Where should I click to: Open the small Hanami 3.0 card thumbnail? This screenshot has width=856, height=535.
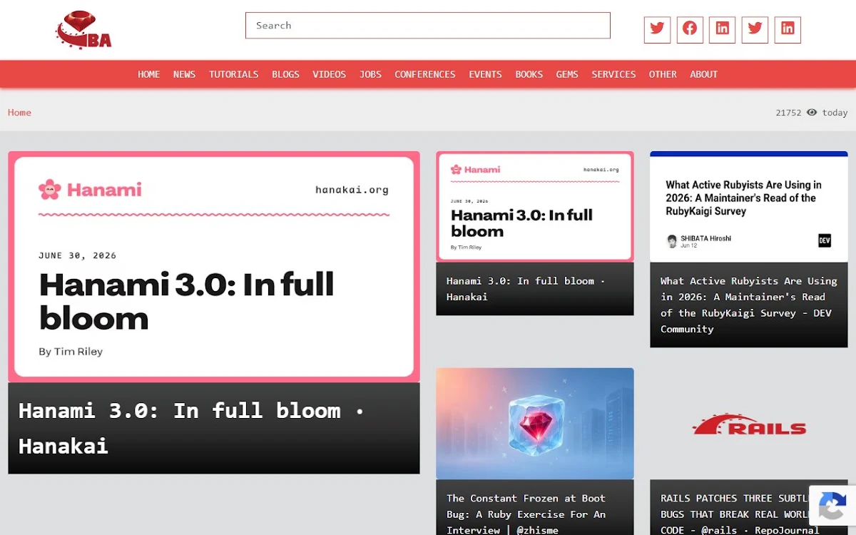click(x=535, y=207)
